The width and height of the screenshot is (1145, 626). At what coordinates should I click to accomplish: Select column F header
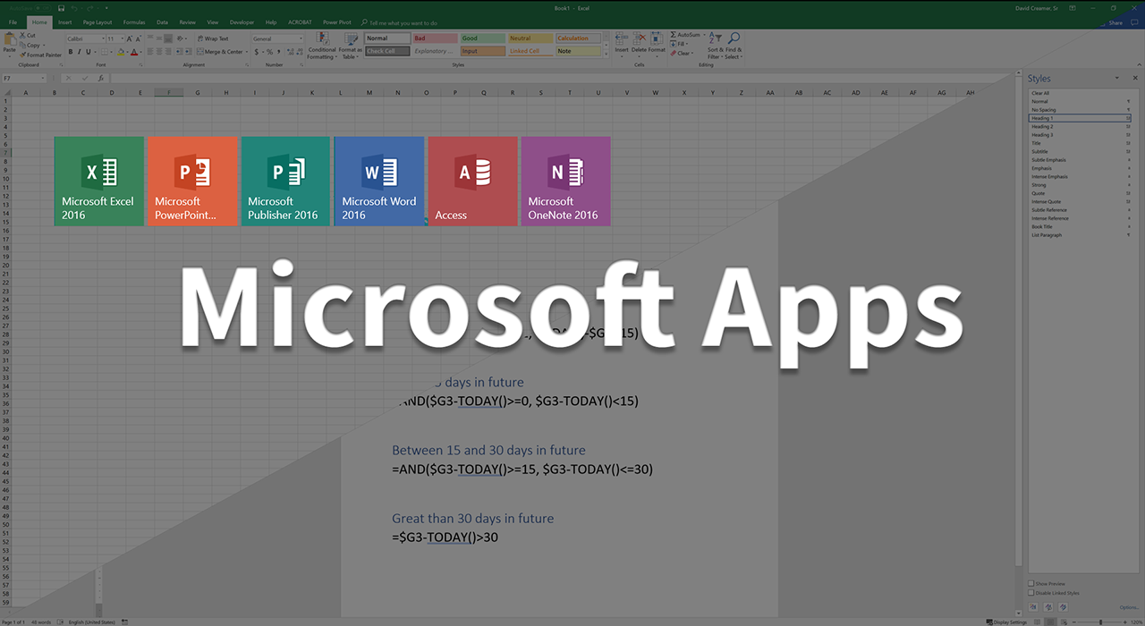pos(169,93)
